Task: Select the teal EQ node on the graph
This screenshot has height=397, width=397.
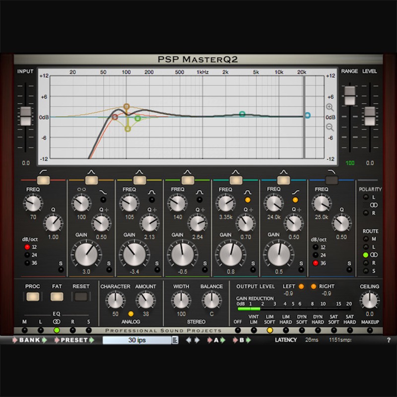Action: (242, 114)
